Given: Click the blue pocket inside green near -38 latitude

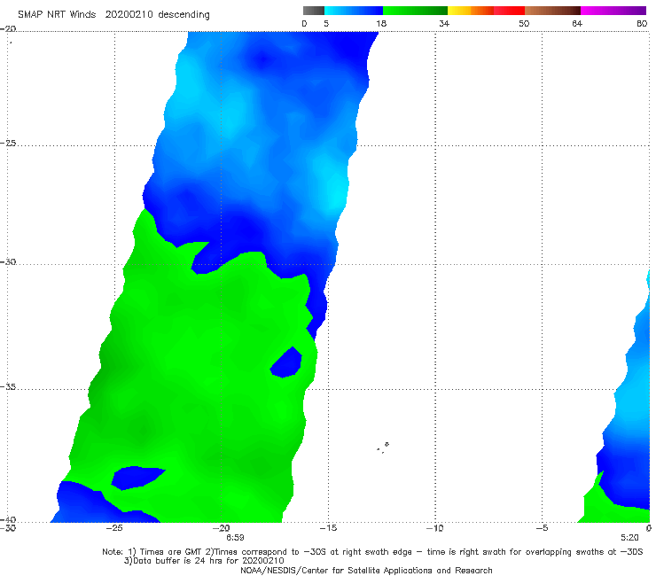Looking at the screenshot, I should pyautogui.click(x=138, y=478).
